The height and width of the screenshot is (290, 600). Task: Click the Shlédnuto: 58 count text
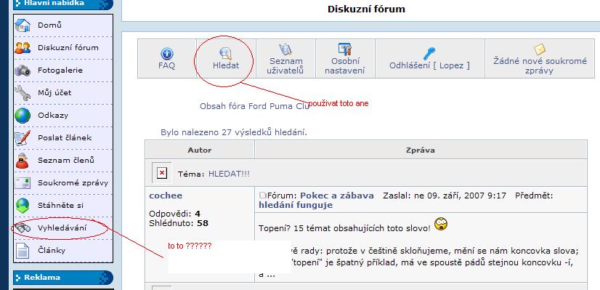[x=178, y=223]
